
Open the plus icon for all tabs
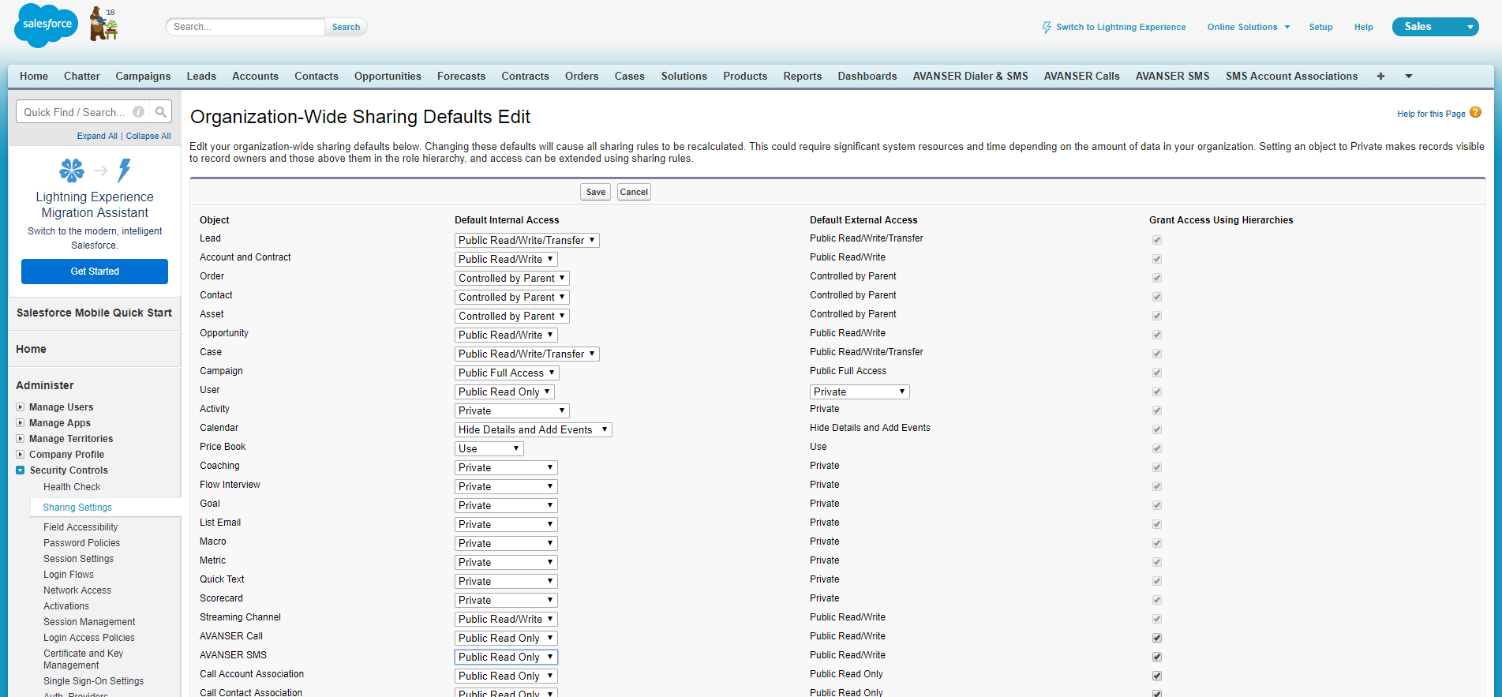[1380, 77]
